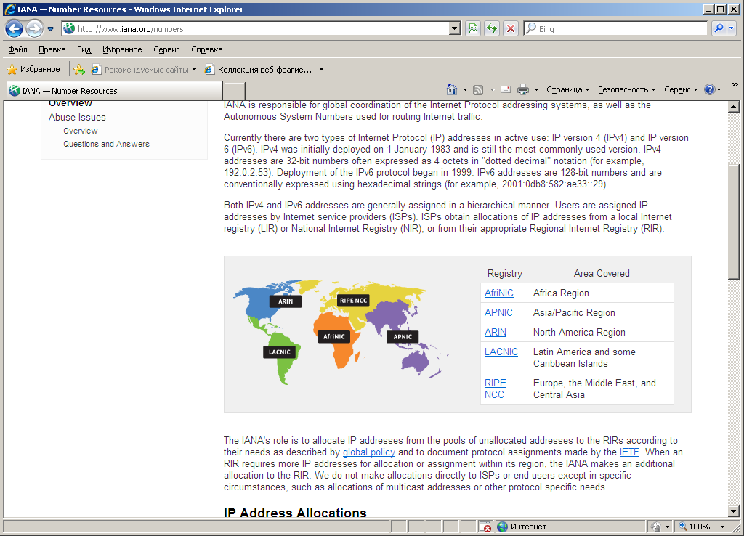Open the Правка menu
The width and height of the screenshot is (744, 536).
pyautogui.click(x=52, y=49)
